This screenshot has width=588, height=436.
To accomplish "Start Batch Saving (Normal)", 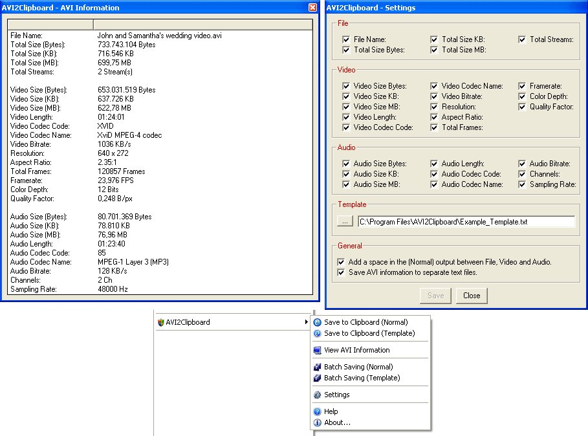I will [x=371, y=367].
